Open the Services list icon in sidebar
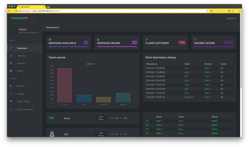 click(11, 63)
